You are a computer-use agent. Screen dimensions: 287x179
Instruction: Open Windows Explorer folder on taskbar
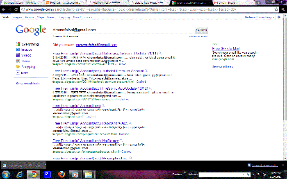pyautogui.click(x=89, y=174)
